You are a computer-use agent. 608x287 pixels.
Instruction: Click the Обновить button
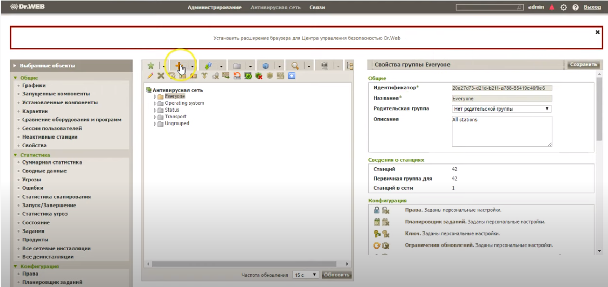point(337,275)
